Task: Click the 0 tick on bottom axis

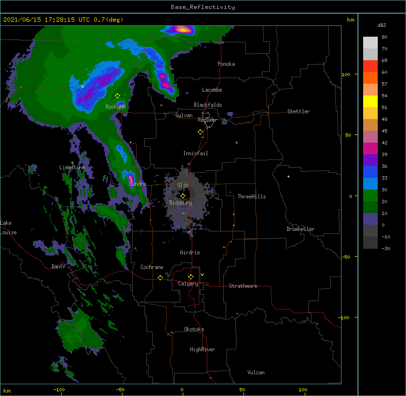Action: point(182,389)
